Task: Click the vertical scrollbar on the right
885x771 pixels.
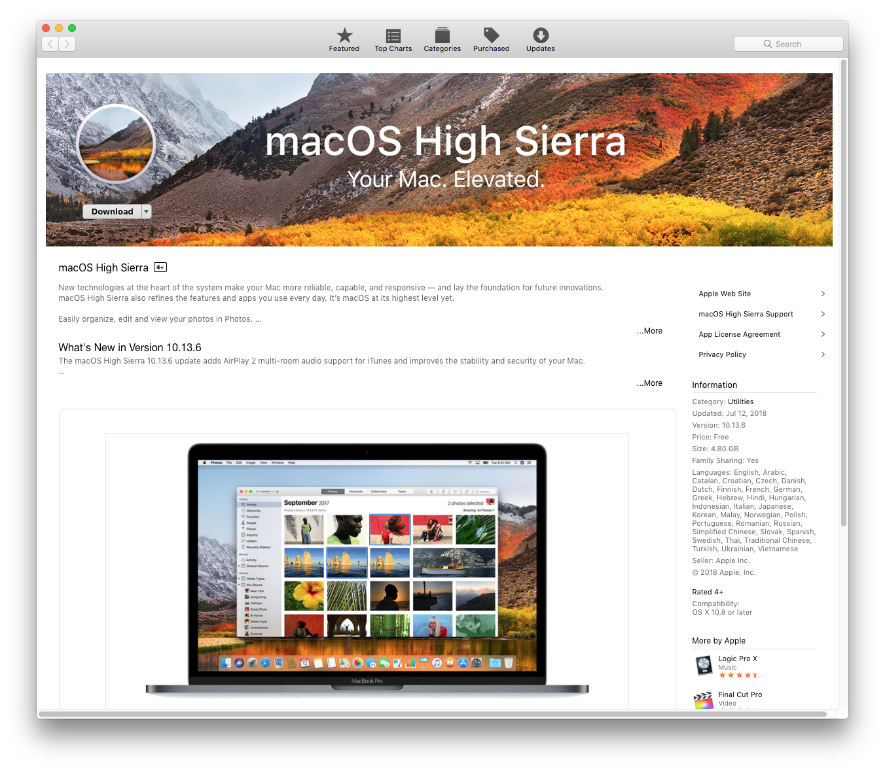Action: click(x=844, y=292)
